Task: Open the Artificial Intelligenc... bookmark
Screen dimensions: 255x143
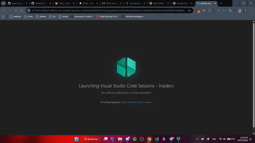Action: 133,16
